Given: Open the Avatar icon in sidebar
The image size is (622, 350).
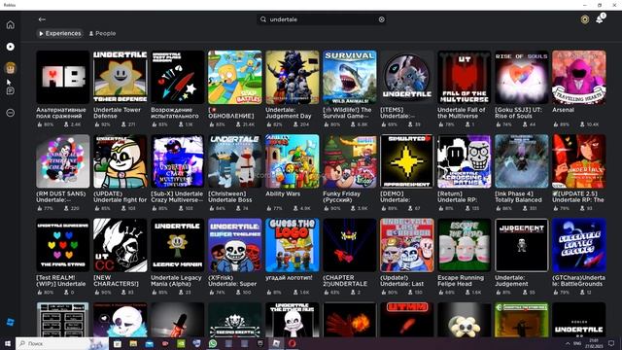Looking at the screenshot, I should click(11, 68).
